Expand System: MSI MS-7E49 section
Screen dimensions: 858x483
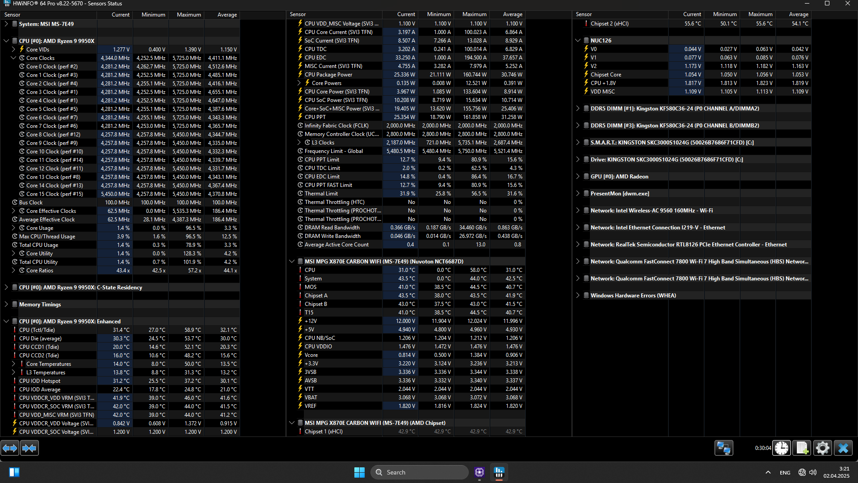pyautogui.click(x=6, y=24)
